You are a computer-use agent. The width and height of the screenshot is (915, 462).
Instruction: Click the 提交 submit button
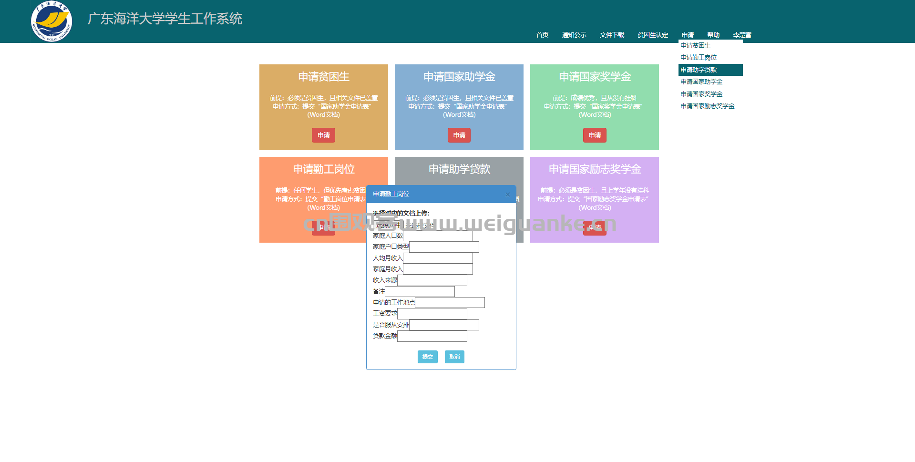427,357
